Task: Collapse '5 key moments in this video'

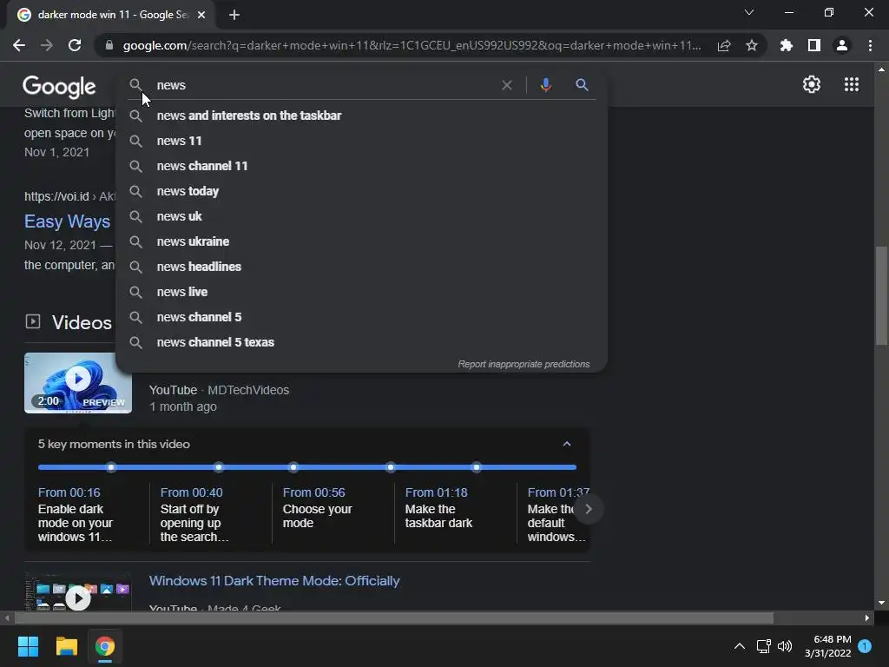Action: pos(567,444)
